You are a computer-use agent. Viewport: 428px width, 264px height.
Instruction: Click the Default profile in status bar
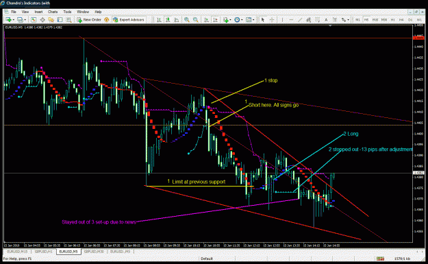[207, 259]
